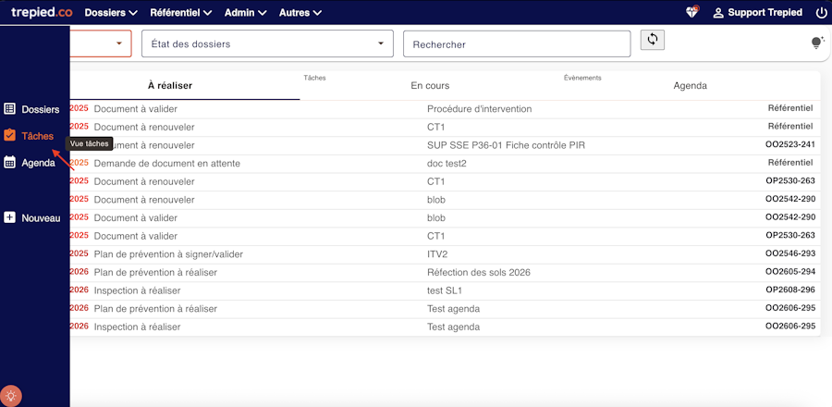Click the Nouveau plus icon
The height and width of the screenshot is (407, 832).
click(x=10, y=218)
